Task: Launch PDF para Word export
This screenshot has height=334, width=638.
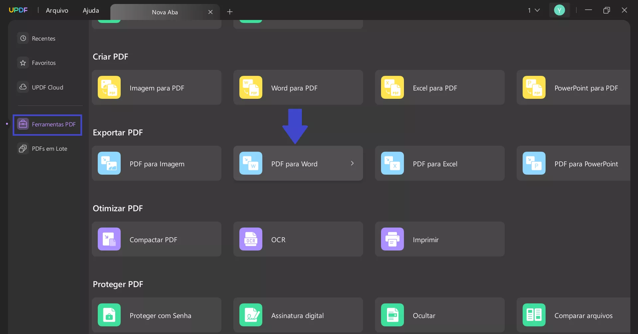Action: pyautogui.click(x=298, y=163)
